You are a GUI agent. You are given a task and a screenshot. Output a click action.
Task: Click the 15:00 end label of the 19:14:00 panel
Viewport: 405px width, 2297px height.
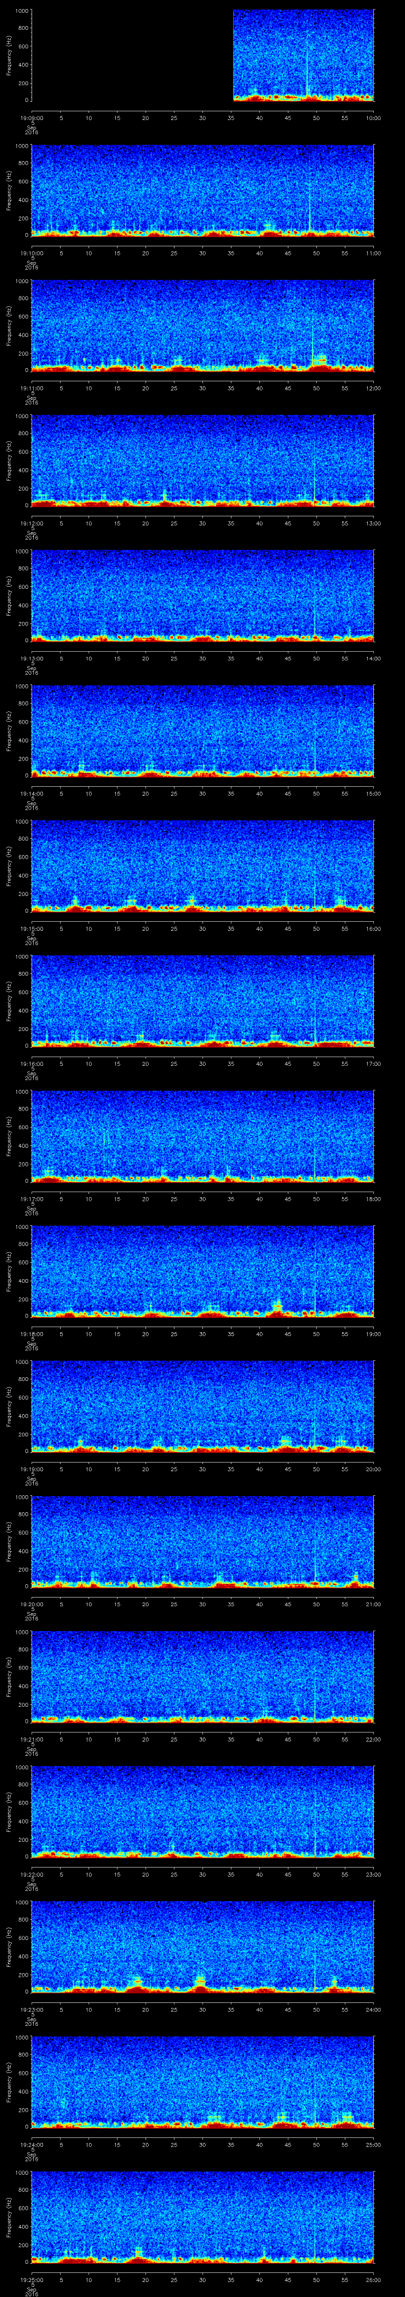(x=374, y=793)
